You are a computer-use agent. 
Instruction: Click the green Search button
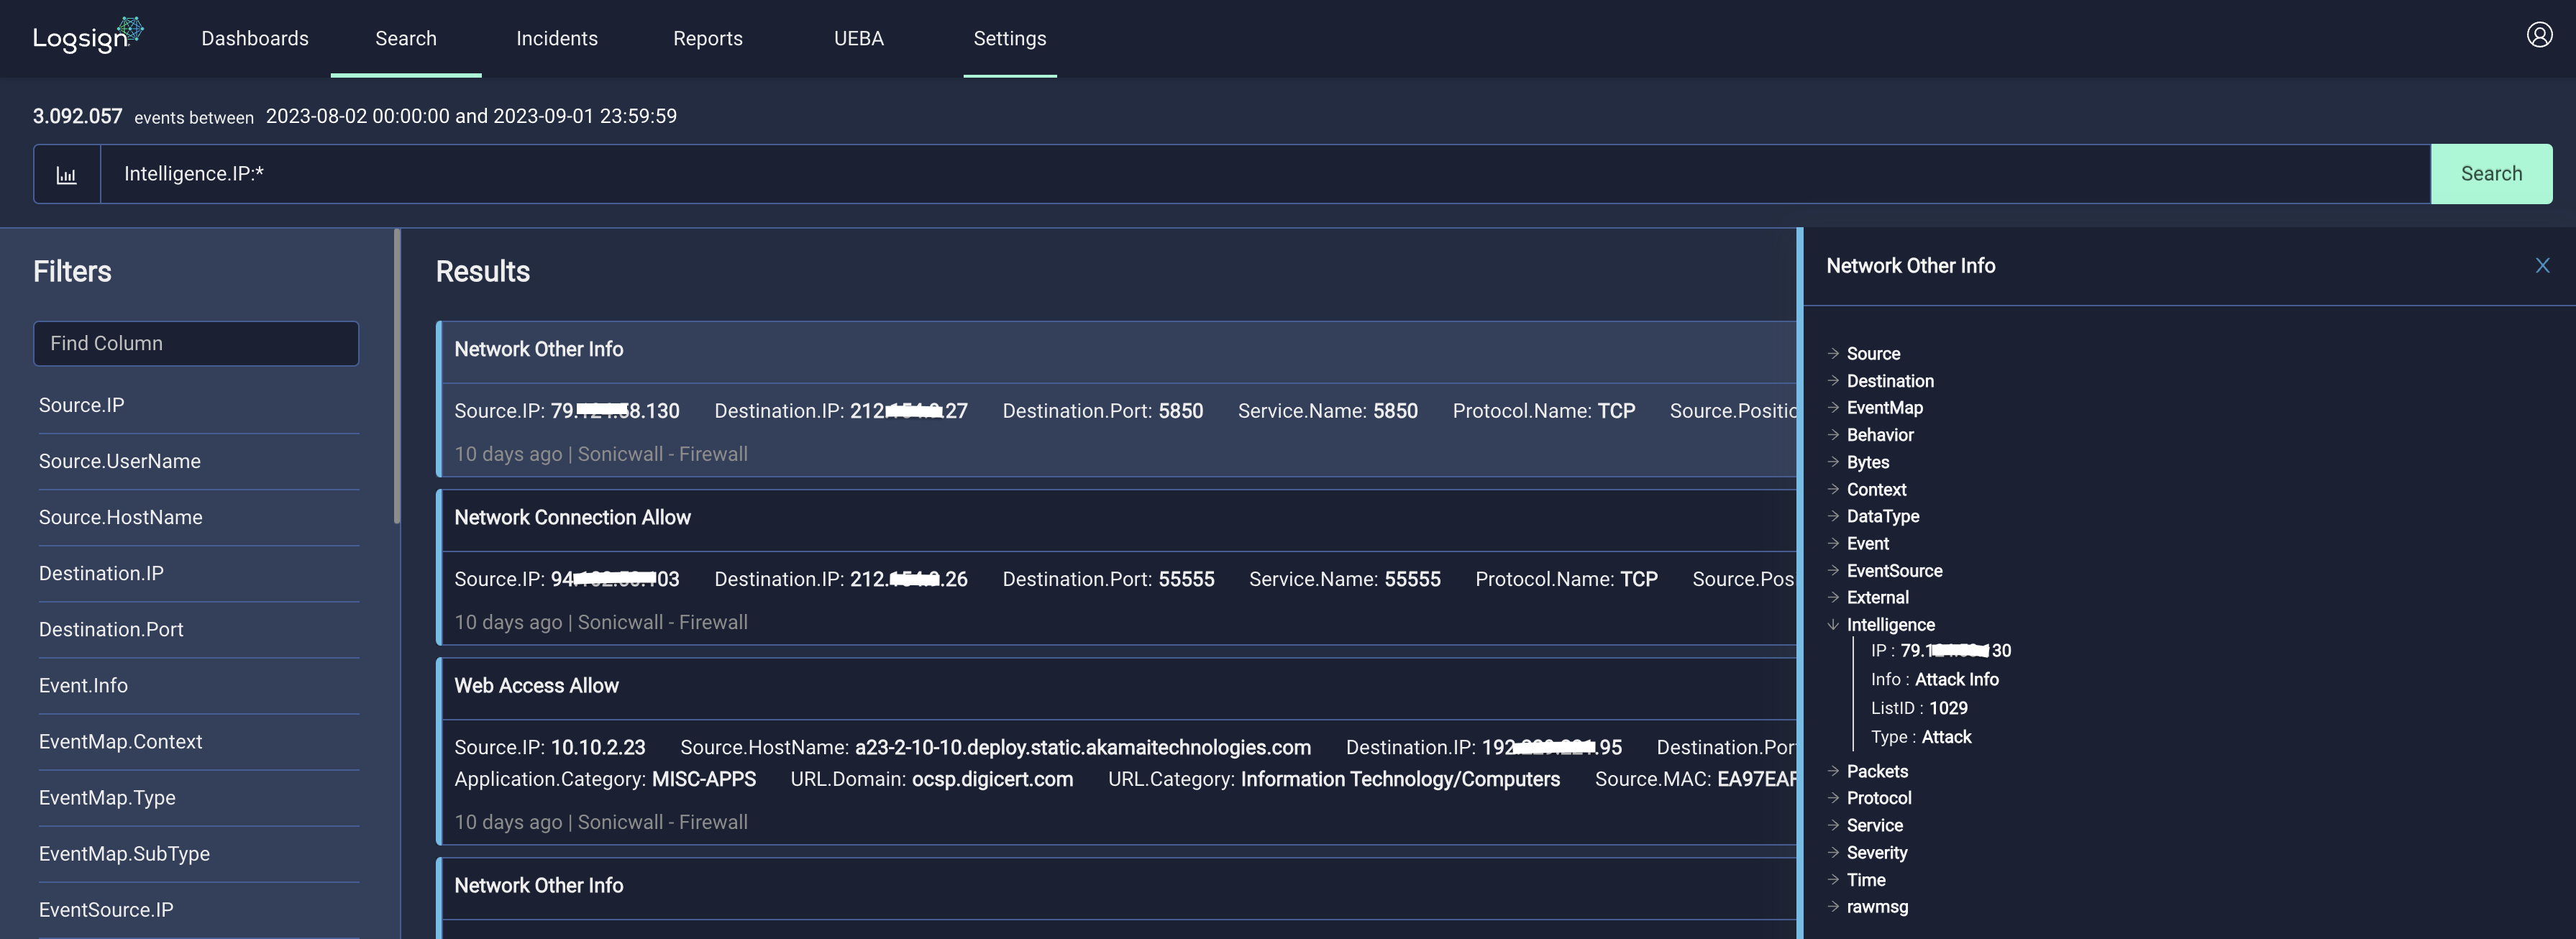2491,174
